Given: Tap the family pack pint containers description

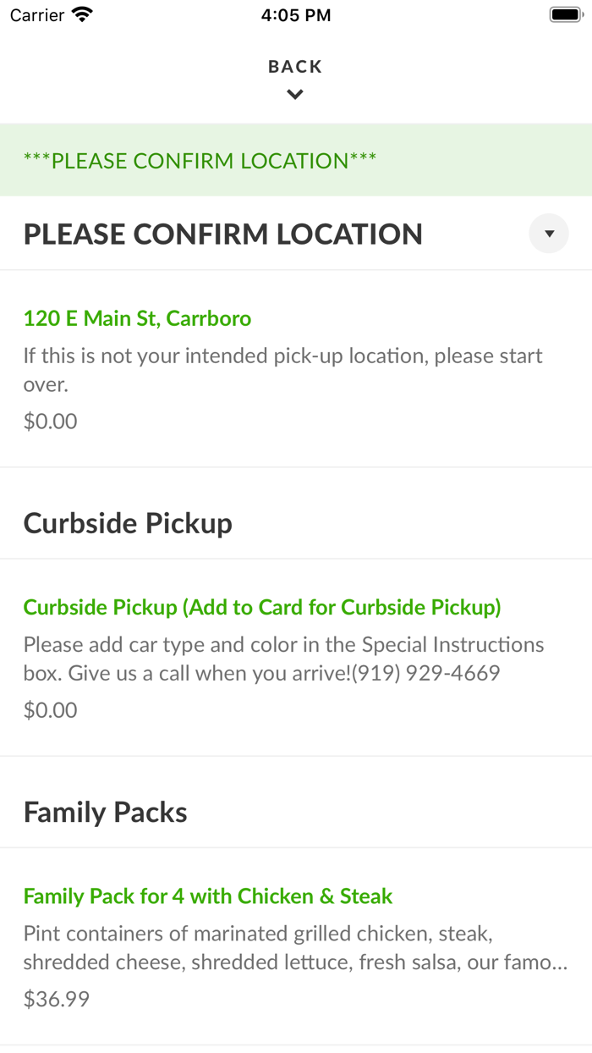Looking at the screenshot, I should (295, 948).
